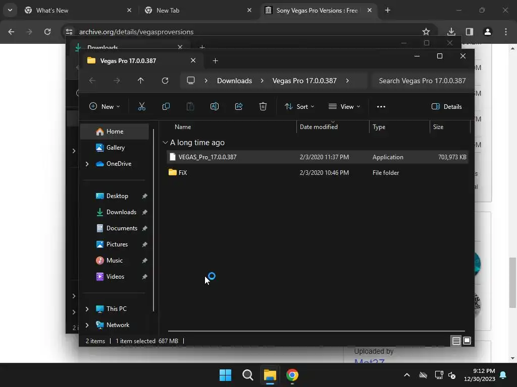Image resolution: width=517 pixels, height=387 pixels.
Task: Collapse the 'A long time ago' group
Action: 165,143
